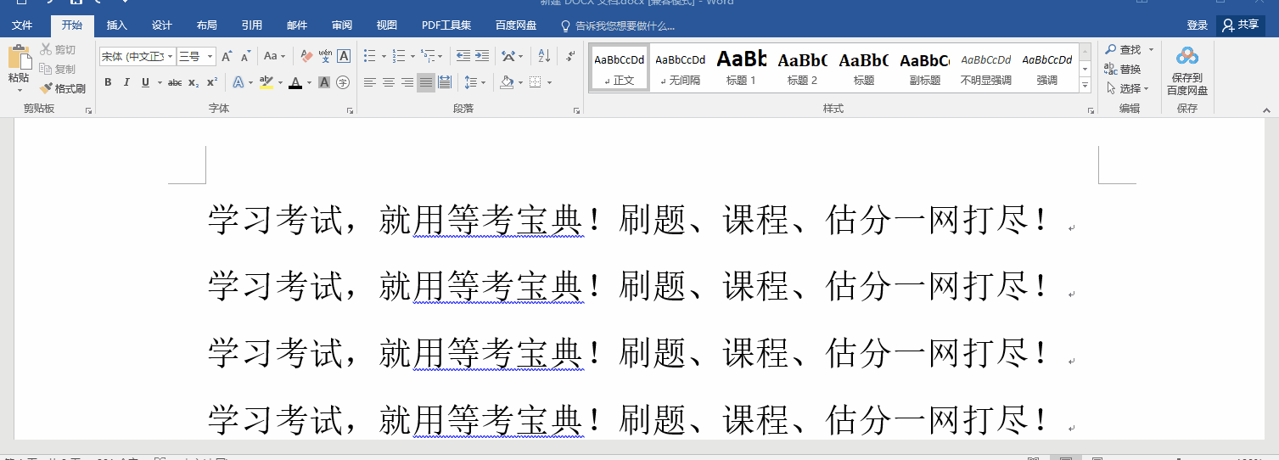The width and height of the screenshot is (1279, 460).
Task: Open the font size dropdown (三号)
Action: coord(210,56)
